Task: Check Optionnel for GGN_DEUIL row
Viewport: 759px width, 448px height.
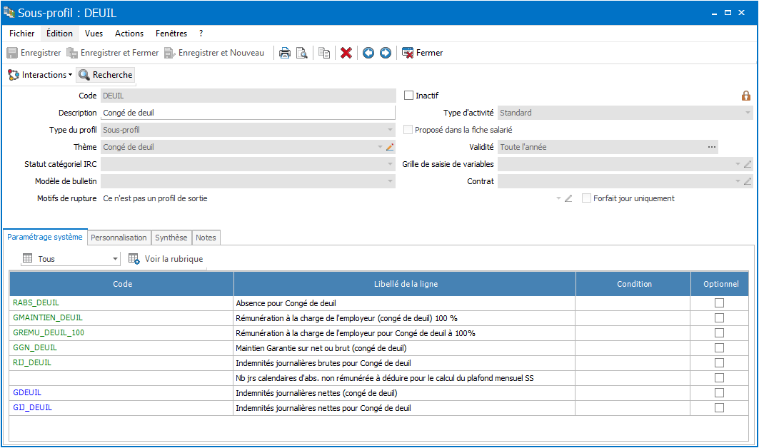Action: click(719, 348)
